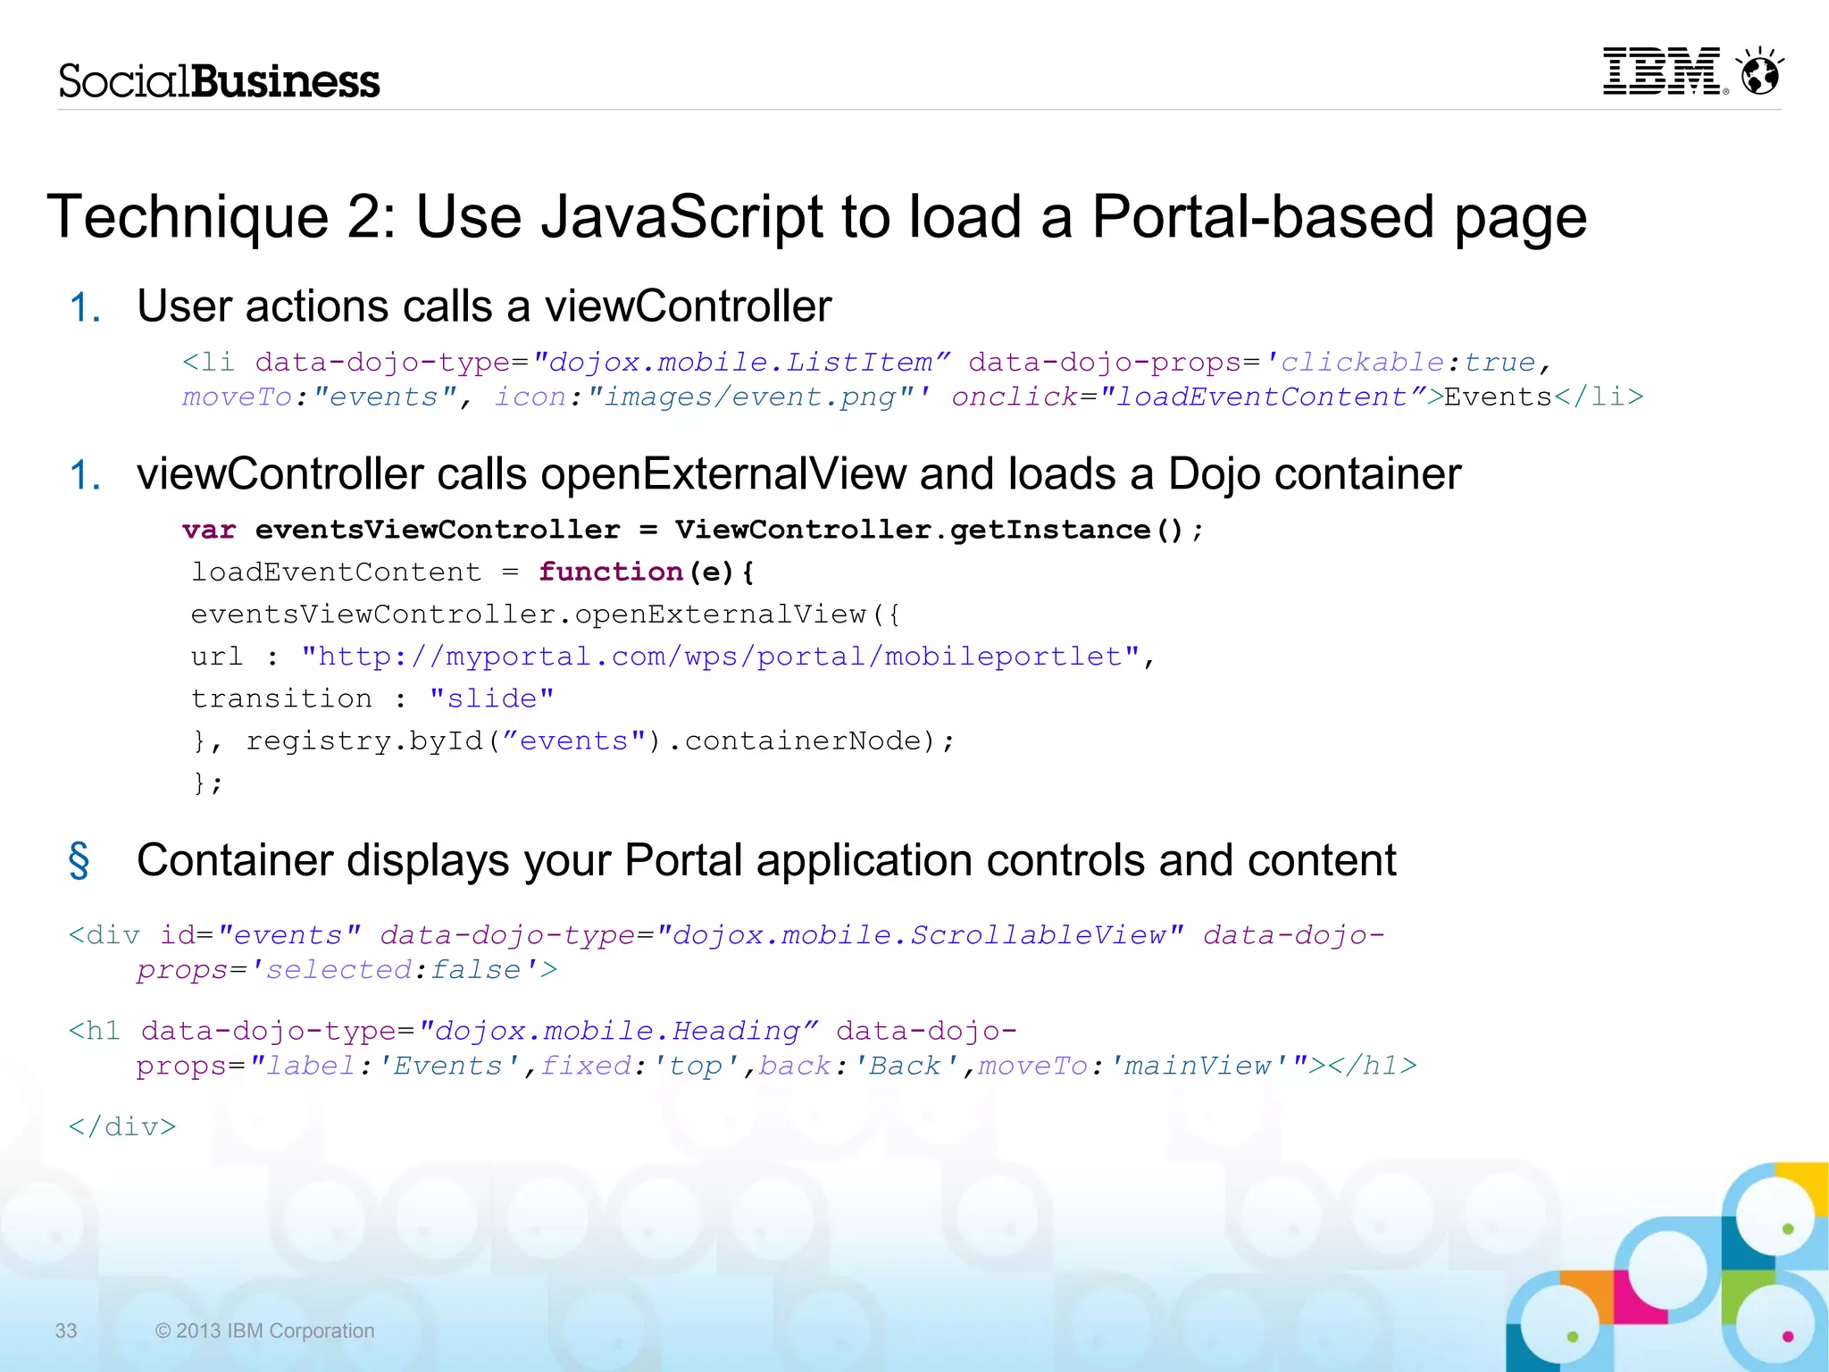
Task: Click 'Container displays your Portal application' bullet
Action: pyautogui.click(x=766, y=861)
